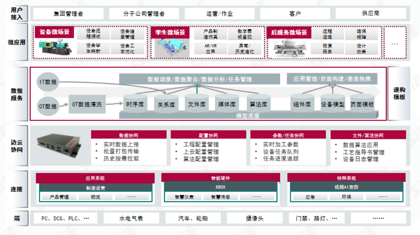
Task: Open 分子公司管理者 user box
Action: [144, 13]
